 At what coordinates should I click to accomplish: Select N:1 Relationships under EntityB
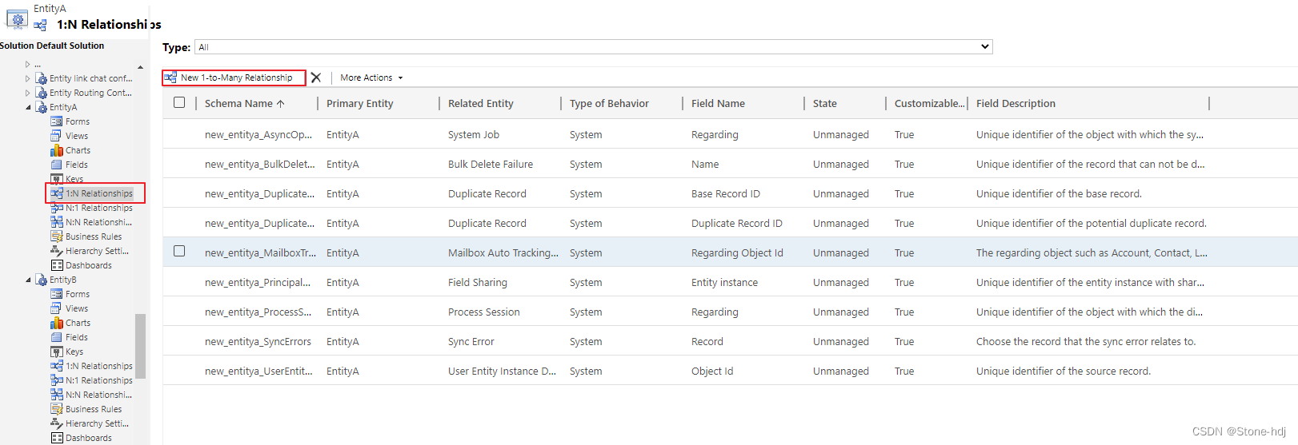(x=99, y=380)
